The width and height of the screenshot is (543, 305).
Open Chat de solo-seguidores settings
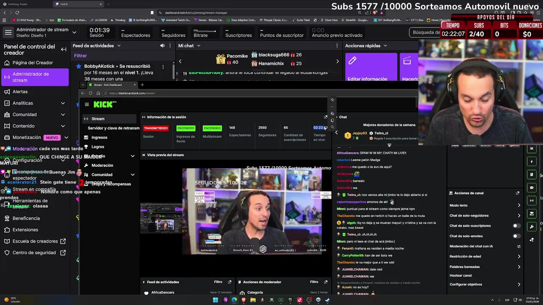click(484, 216)
